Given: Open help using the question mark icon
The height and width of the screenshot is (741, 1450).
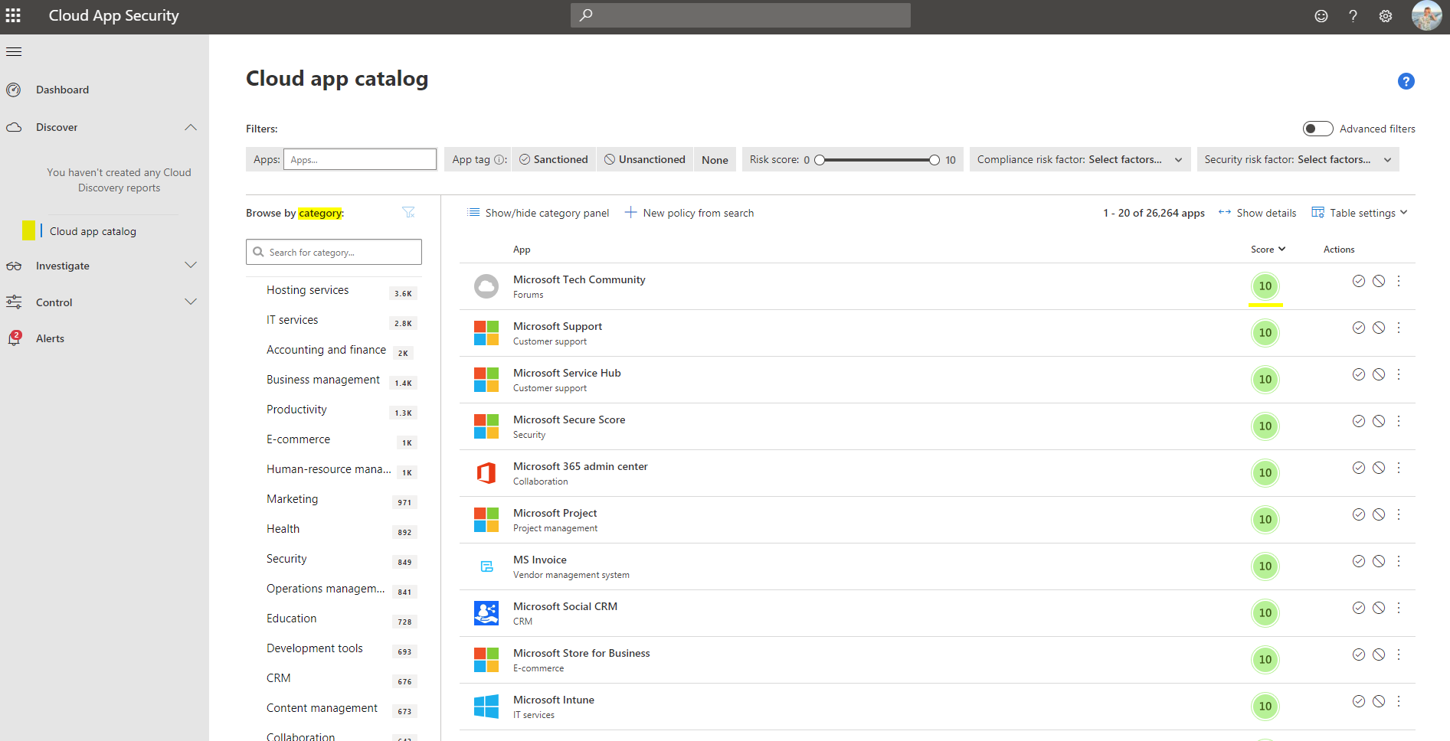Looking at the screenshot, I should click(1353, 15).
